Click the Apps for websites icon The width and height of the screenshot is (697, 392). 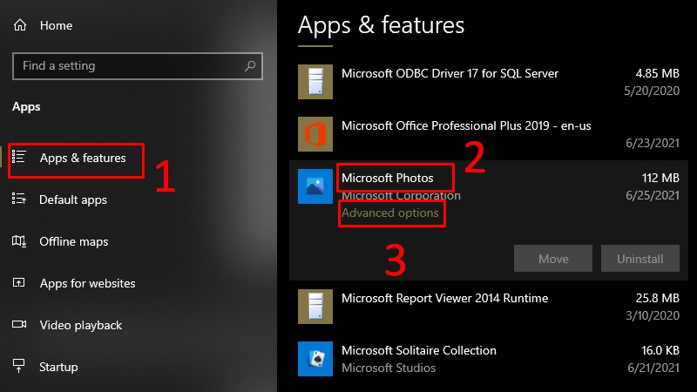pyautogui.click(x=18, y=282)
